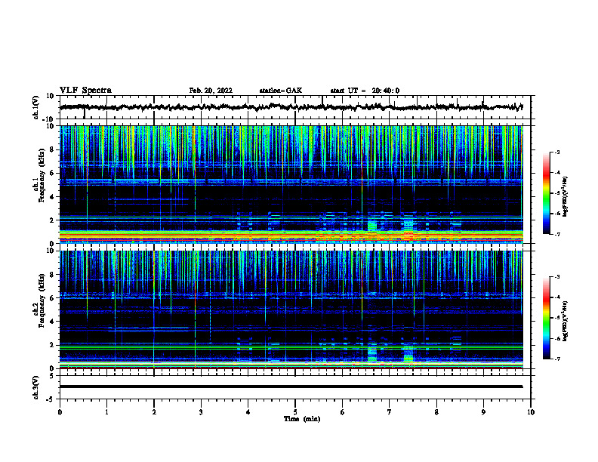This screenshot has height=462, width=598.
Task: Click the ch.3 flat voltage trace line
Action: (291, 387)
